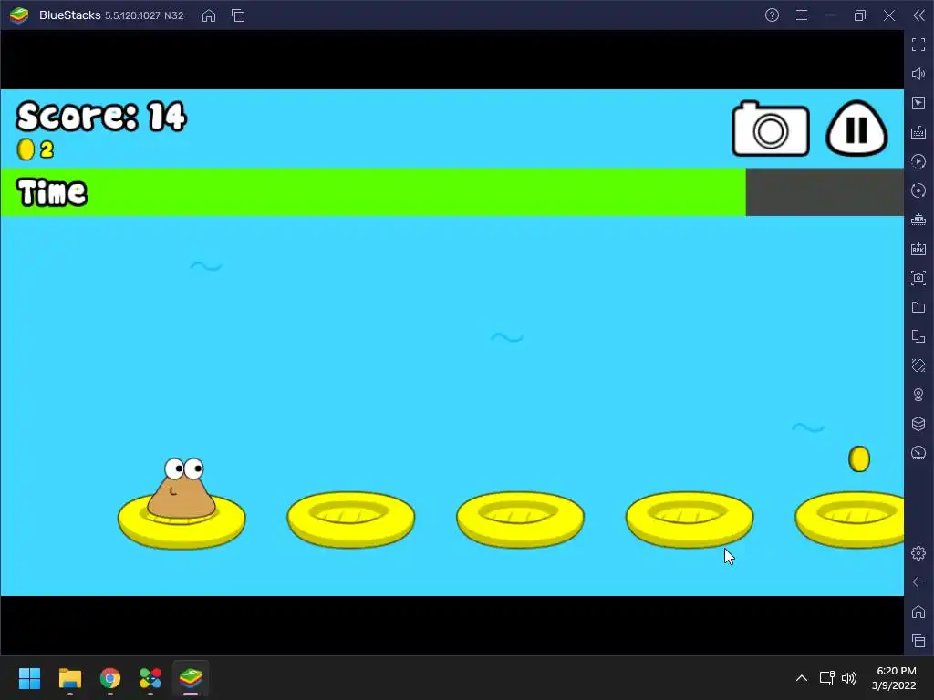Minimize the BlueStacks window

(831, 15)
